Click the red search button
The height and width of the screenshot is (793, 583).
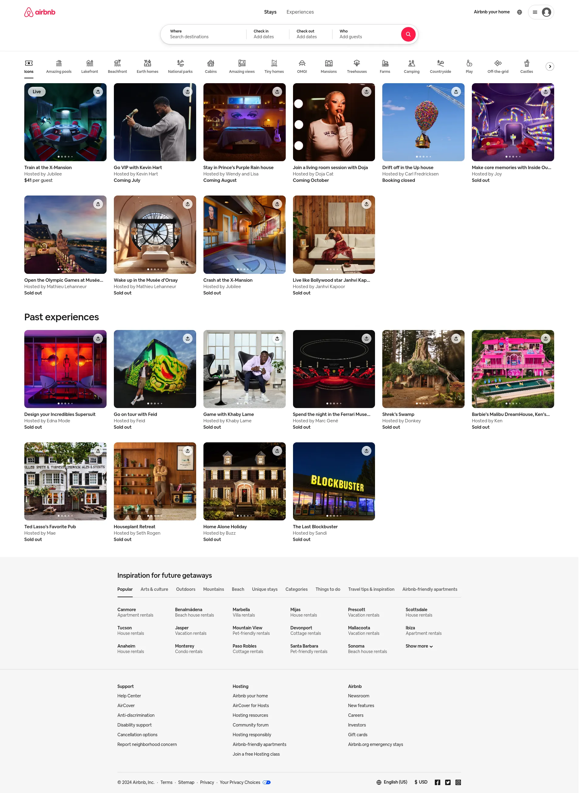pos(407,34)
